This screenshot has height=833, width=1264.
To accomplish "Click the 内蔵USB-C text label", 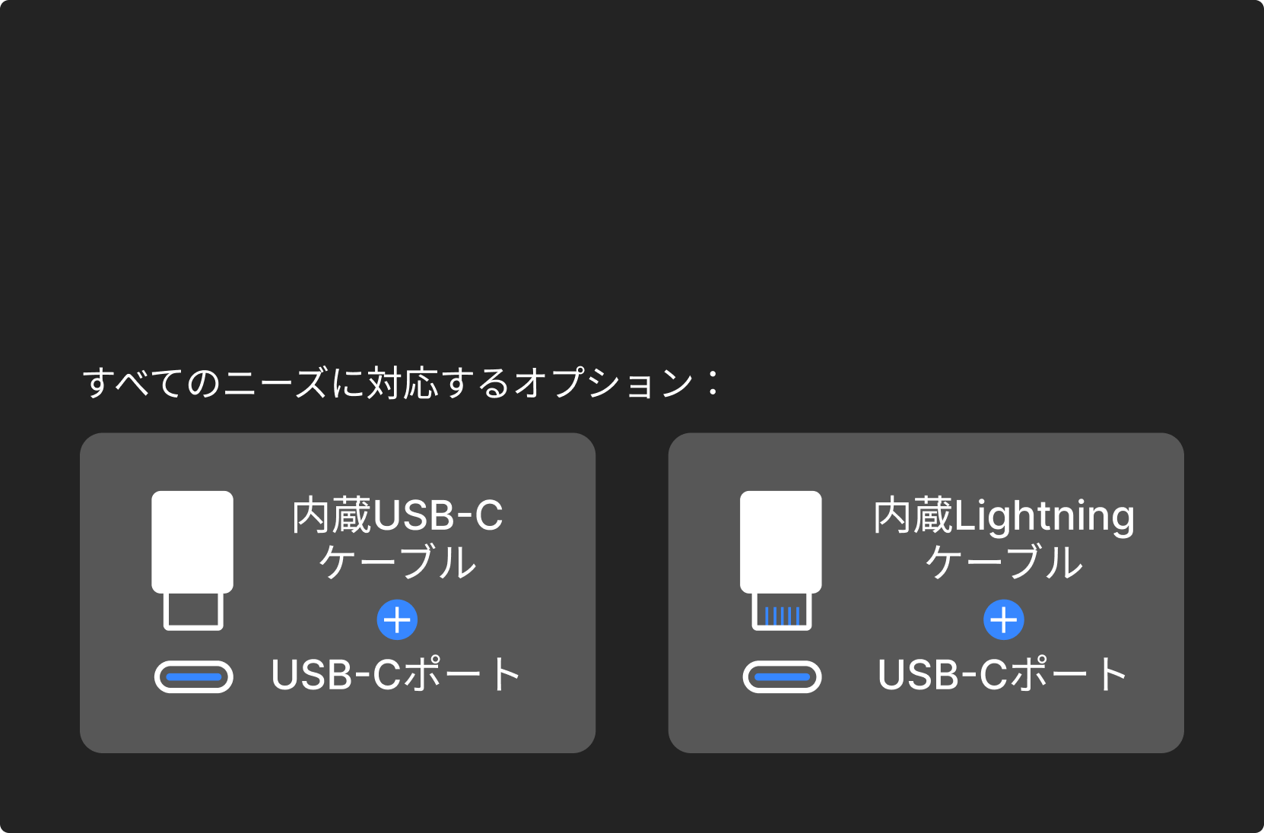I will point(397,516).
